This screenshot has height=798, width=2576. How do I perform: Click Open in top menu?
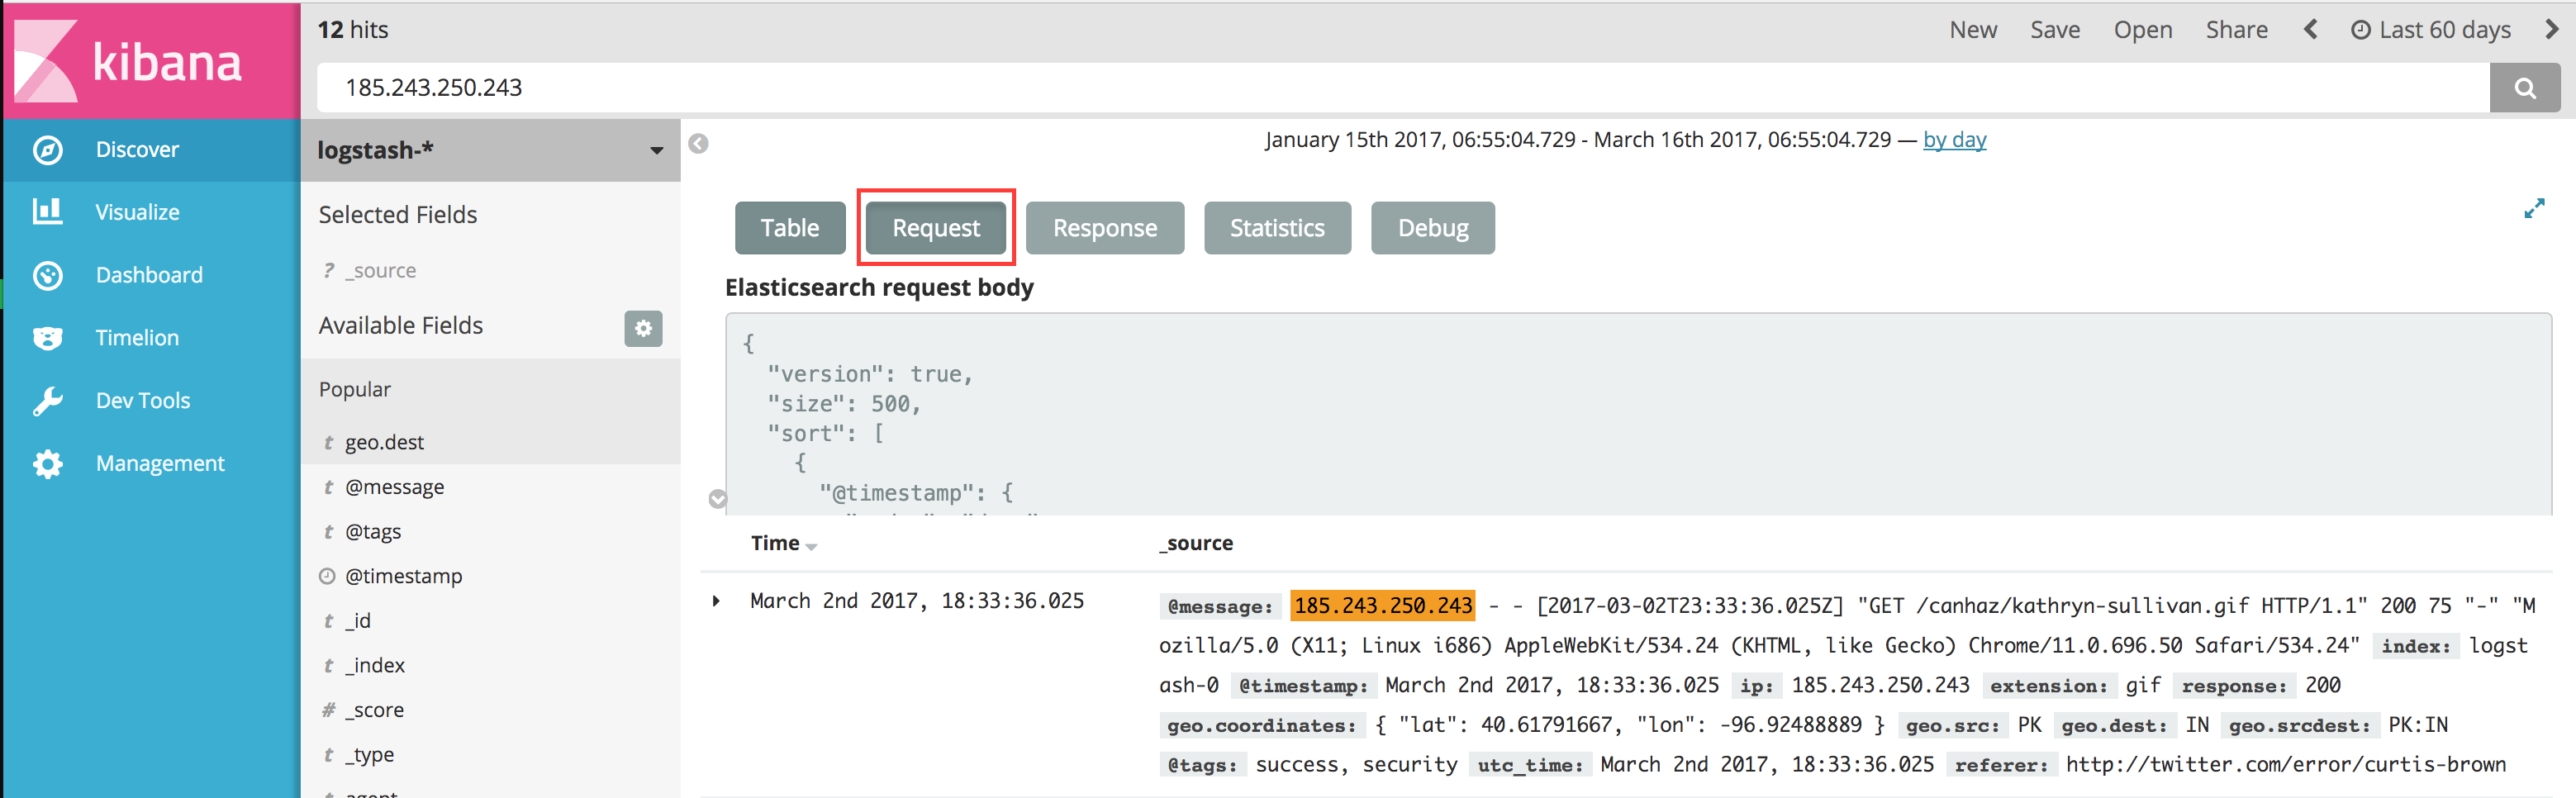(2143, 30)
